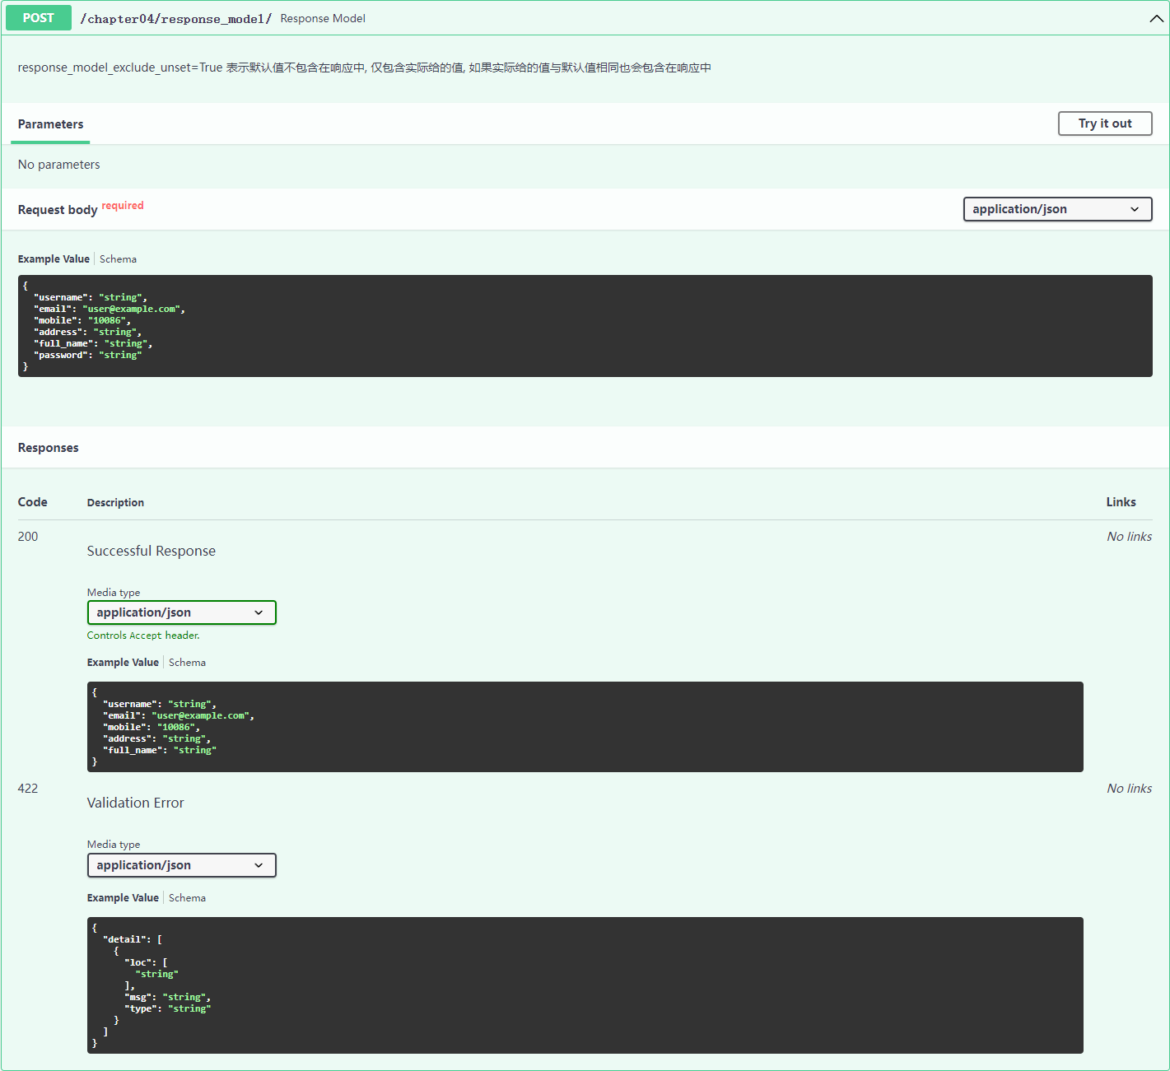Click the Responses section heading
The height and width of the screenshot is (1071, 1170).
click(49, 448)
